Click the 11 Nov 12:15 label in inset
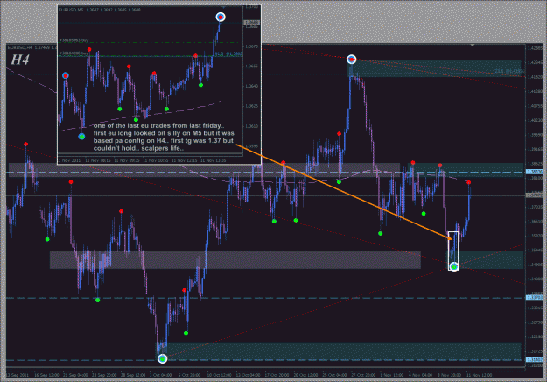This screenshot has width=547, height=382. 184,160
